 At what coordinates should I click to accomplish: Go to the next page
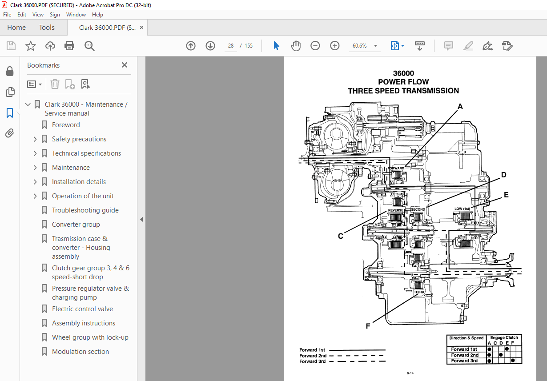pyautogui.click(x=210, y=45)
